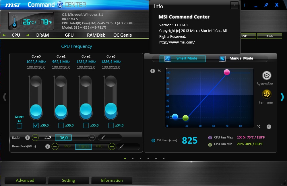Viewport: 287px width, 186px height.
Task: Click the Base Clock info icon
Action: pyautogui.click(x=48, y=147)
